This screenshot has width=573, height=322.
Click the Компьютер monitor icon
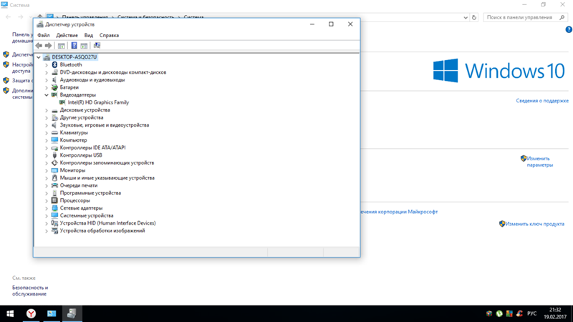coord(54,140)
